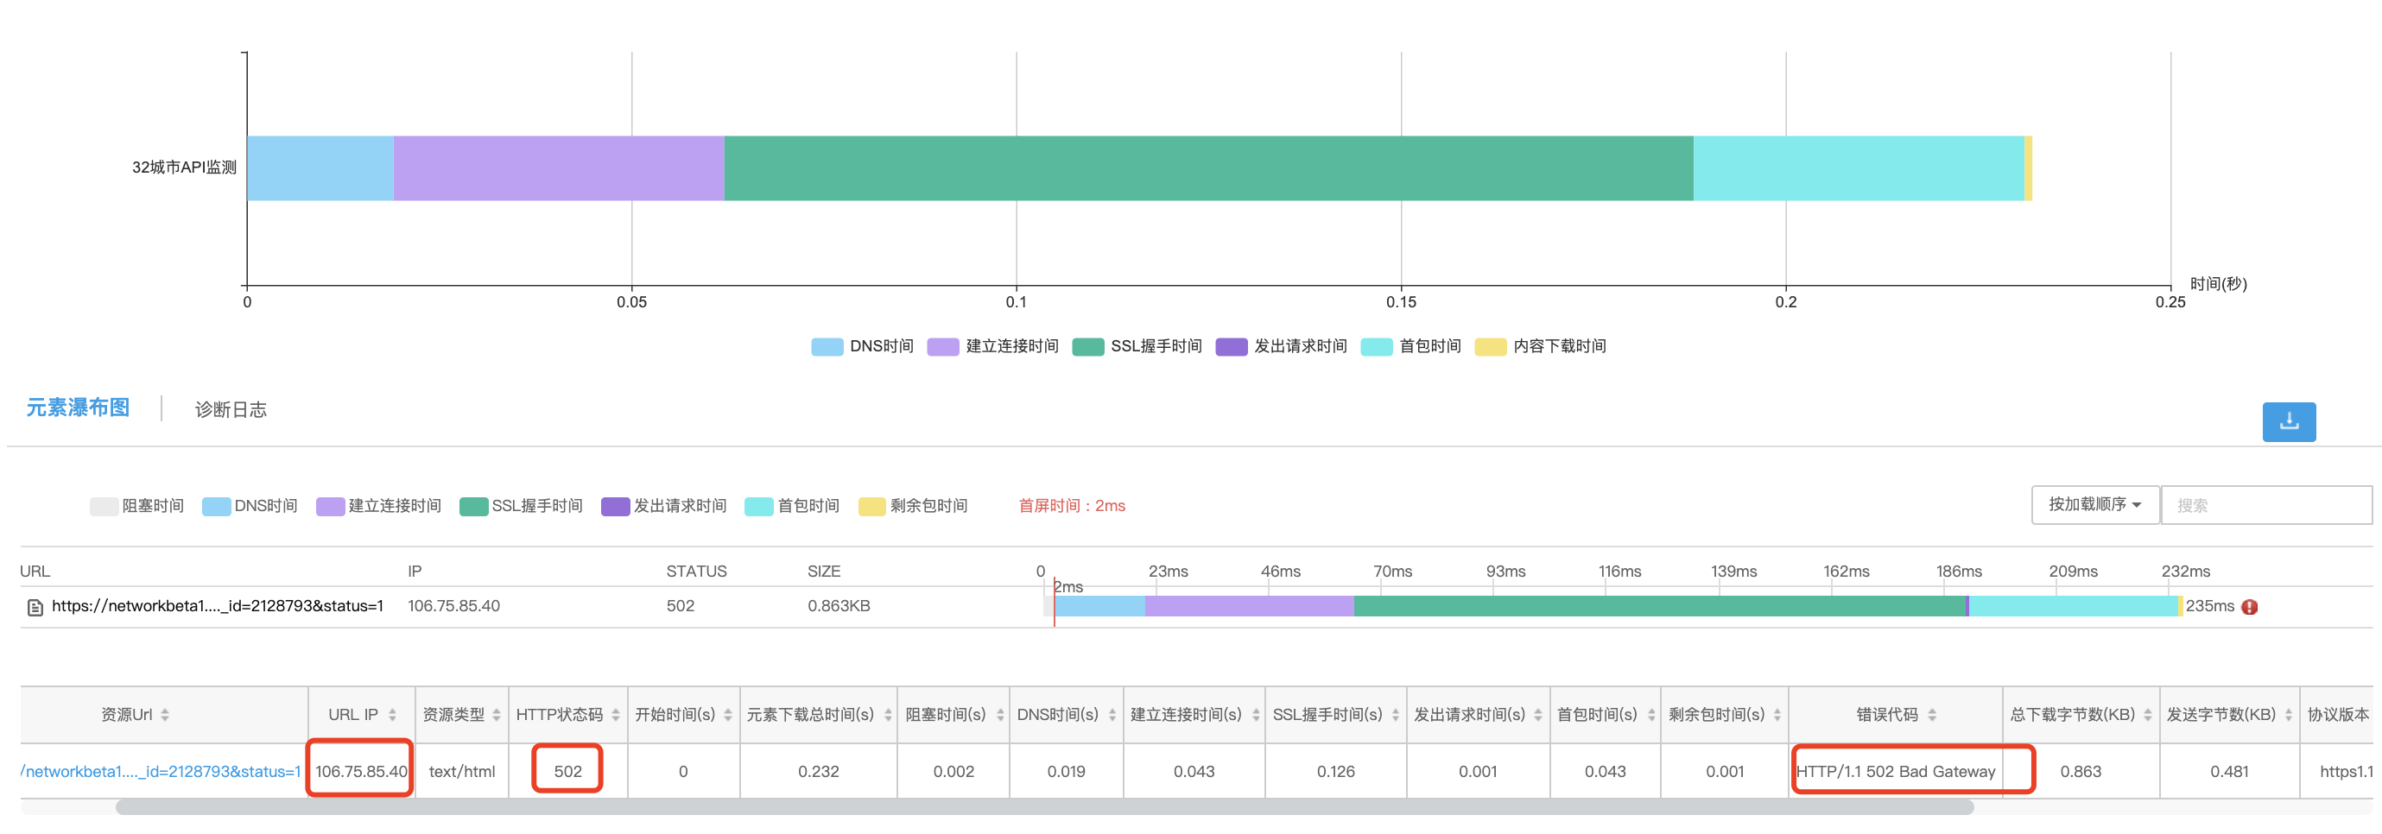The image size is (2382, 834).
Task: Toggle 内容下载时间 series in the top chart legend
Action: [x=1541, y=347]
